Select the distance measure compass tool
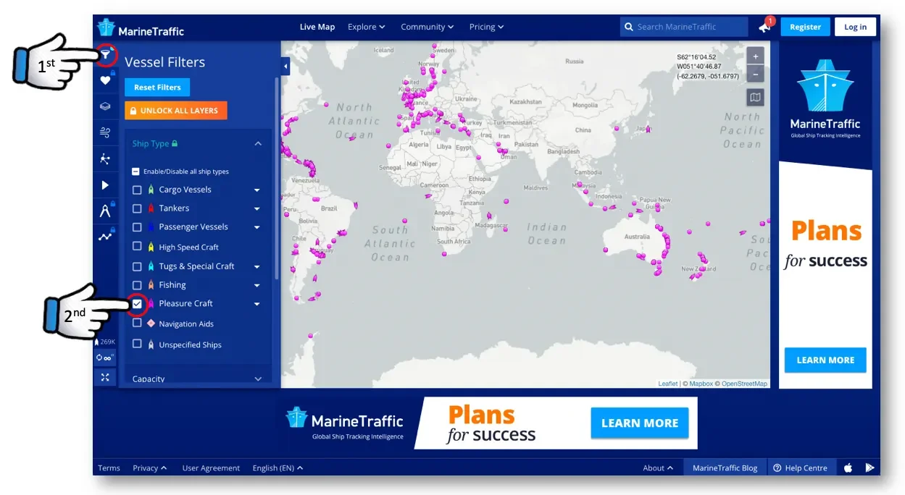The height and width of the screenshot is (495, 905). click(x=105, y=211)
